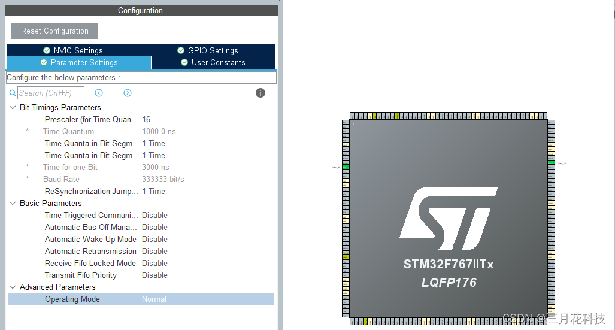Open Bit Segment 2 time quanta dropdown
The width and height of the screenshot is (615, 330).
coord(154,155)
